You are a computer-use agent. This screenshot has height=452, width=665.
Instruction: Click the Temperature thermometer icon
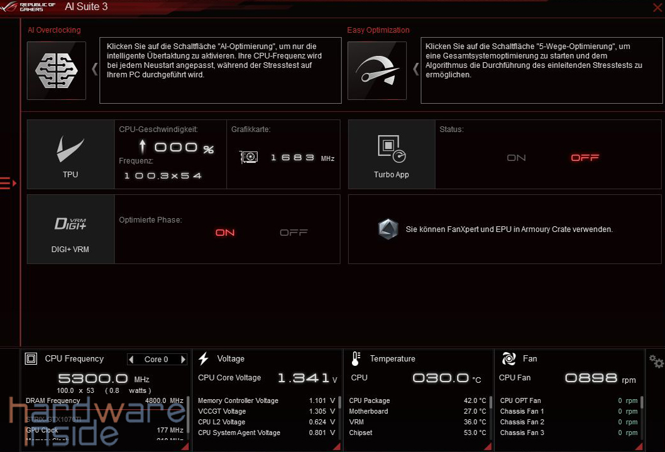click(x=355, y=358)
